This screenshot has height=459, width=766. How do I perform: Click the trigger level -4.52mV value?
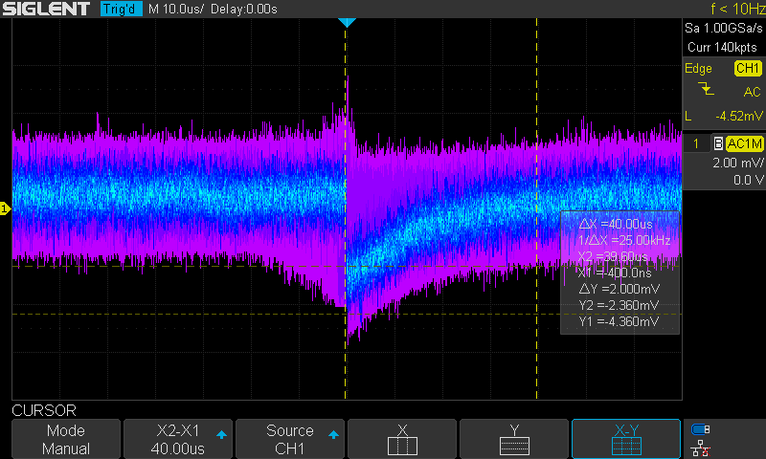[738, 116]
